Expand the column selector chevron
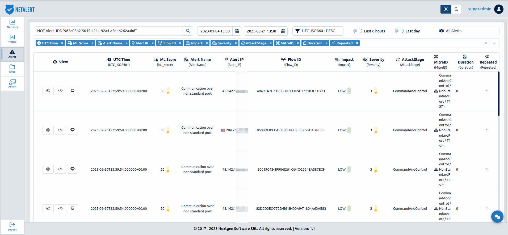This screenshot has width=508, height=235. tap(494, 43)
